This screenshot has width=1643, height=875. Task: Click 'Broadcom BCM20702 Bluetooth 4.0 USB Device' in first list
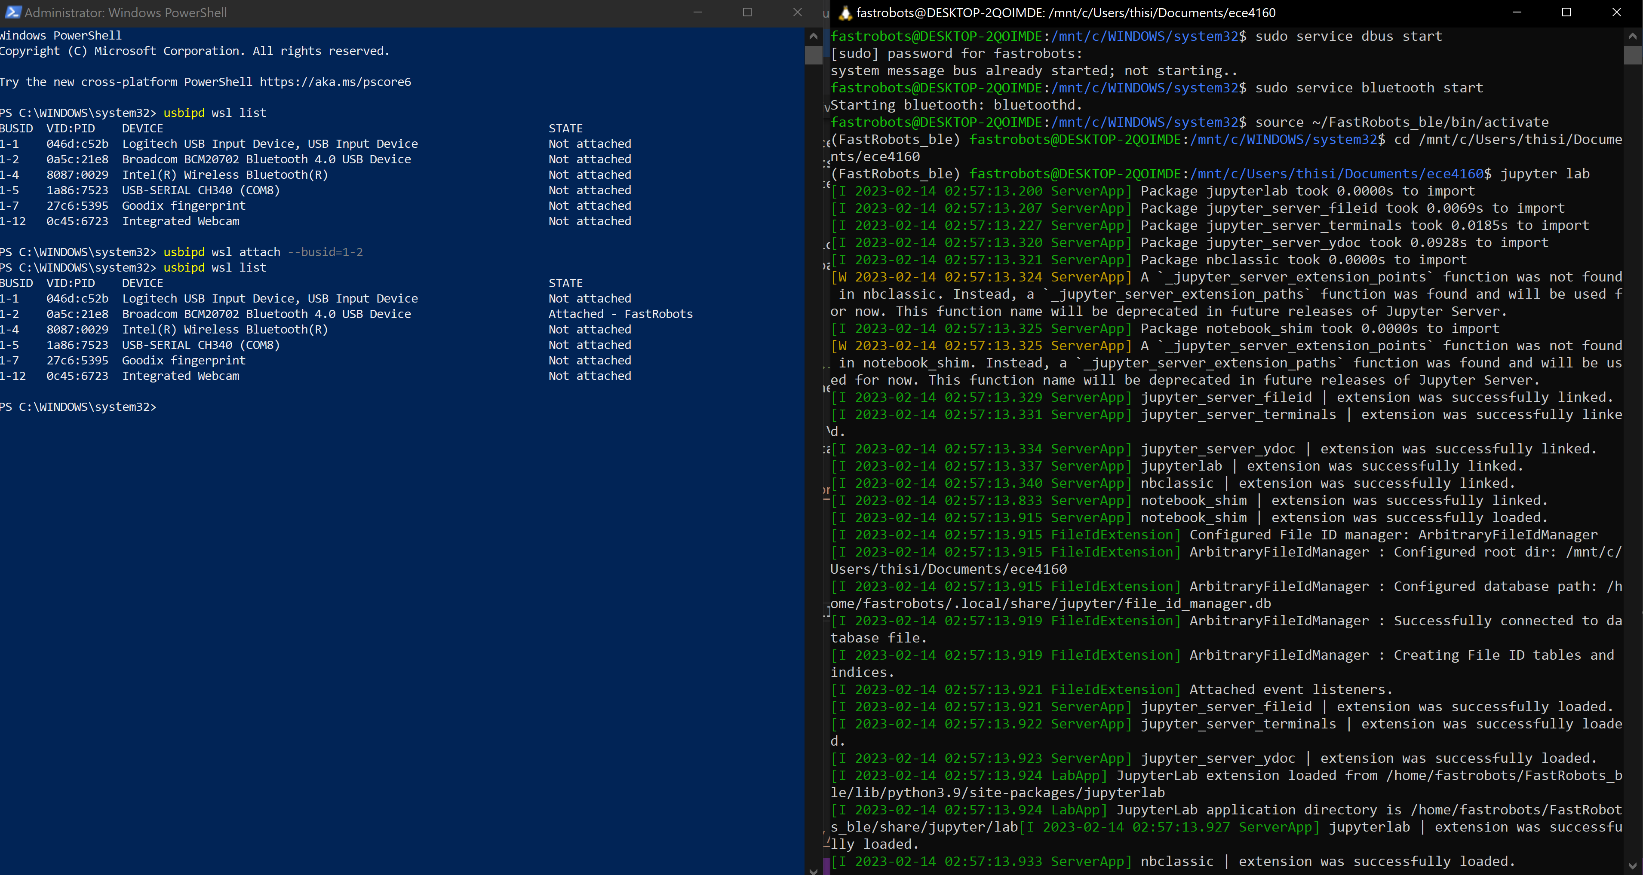coord(267,159)
